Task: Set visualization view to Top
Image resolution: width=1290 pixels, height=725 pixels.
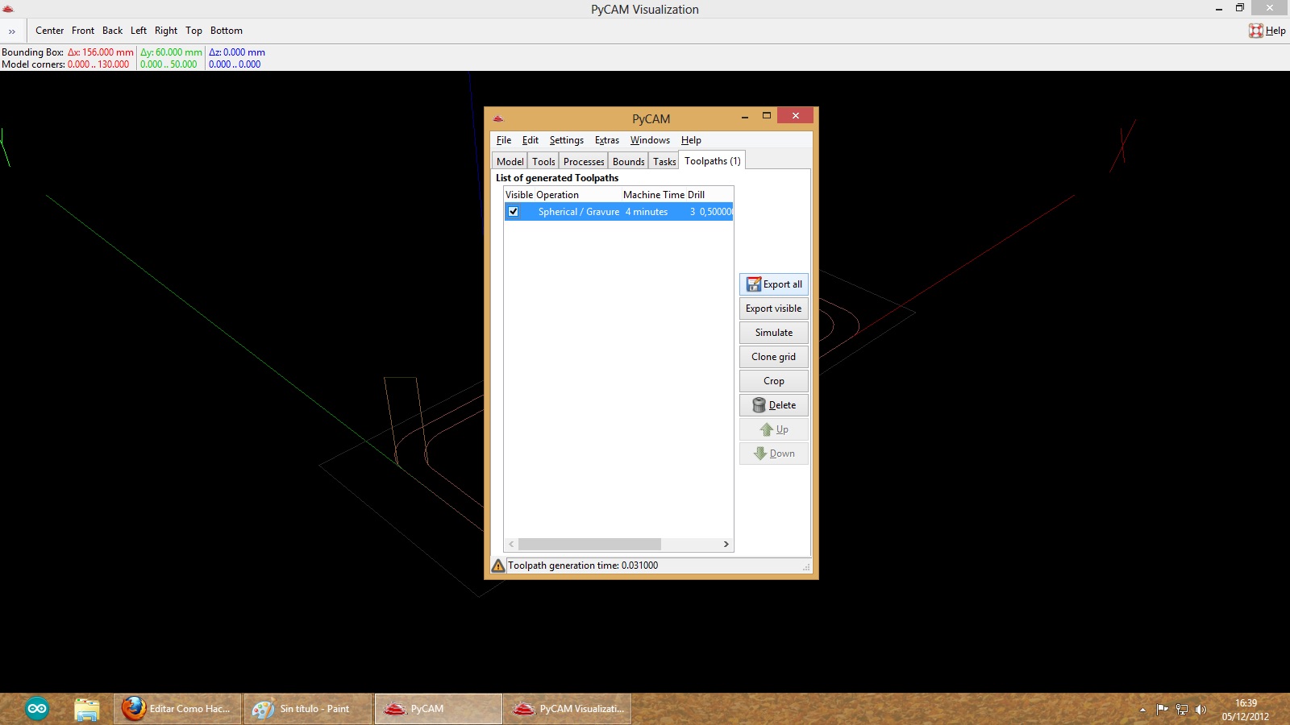Action: click(193, 31)
